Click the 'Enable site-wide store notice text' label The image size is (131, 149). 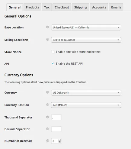pyautogui.click(x=78, y=52)
